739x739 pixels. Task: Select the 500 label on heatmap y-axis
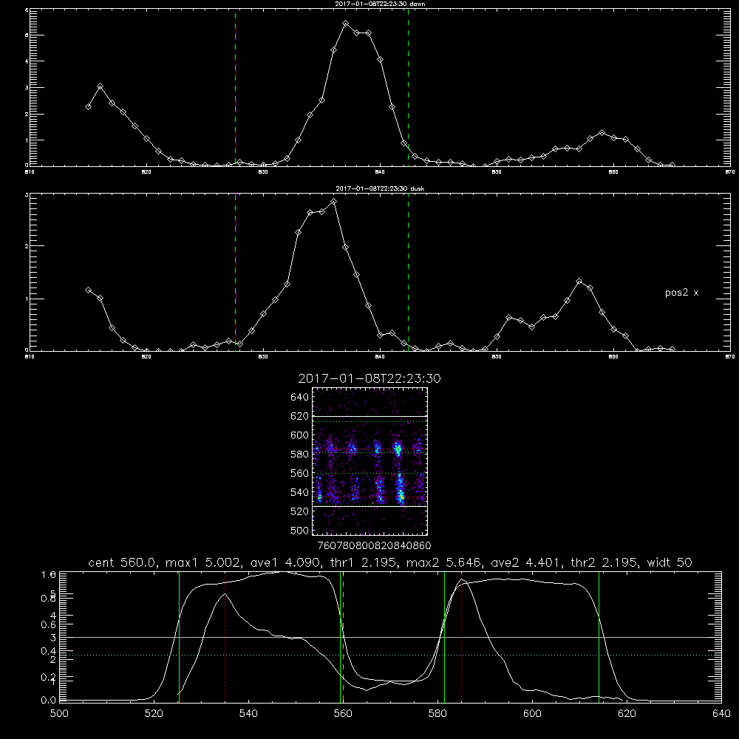(x=300, y=531)
